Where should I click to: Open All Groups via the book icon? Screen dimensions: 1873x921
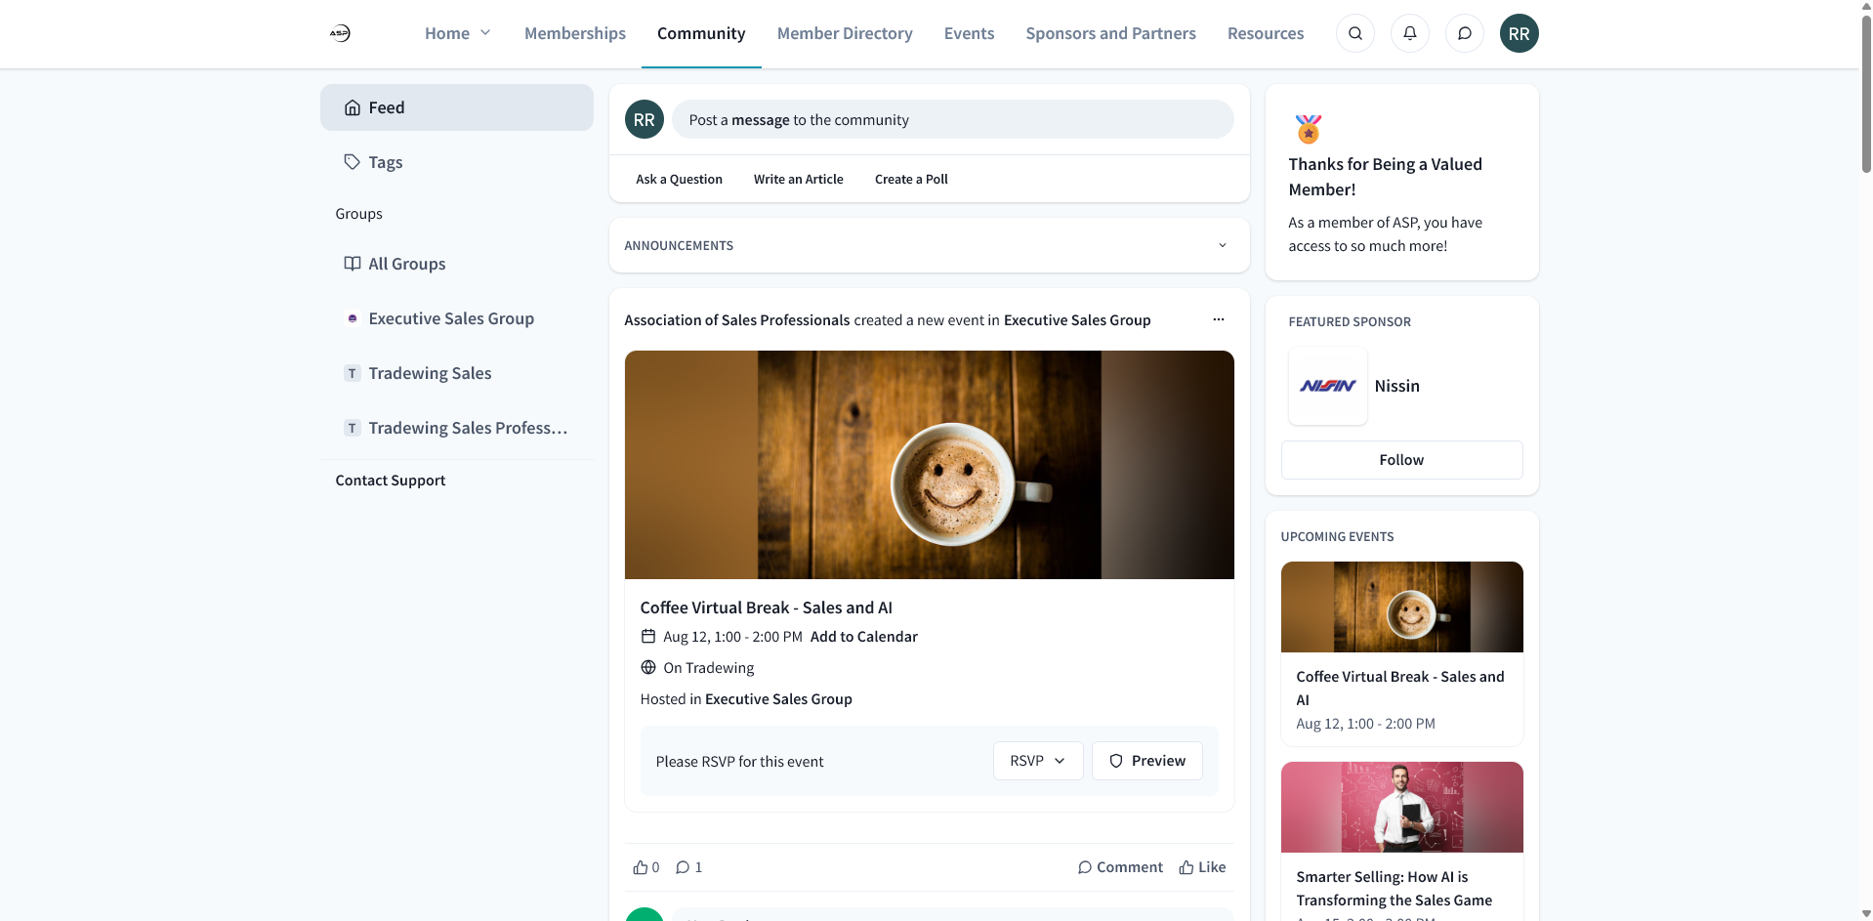pos(352,263)
